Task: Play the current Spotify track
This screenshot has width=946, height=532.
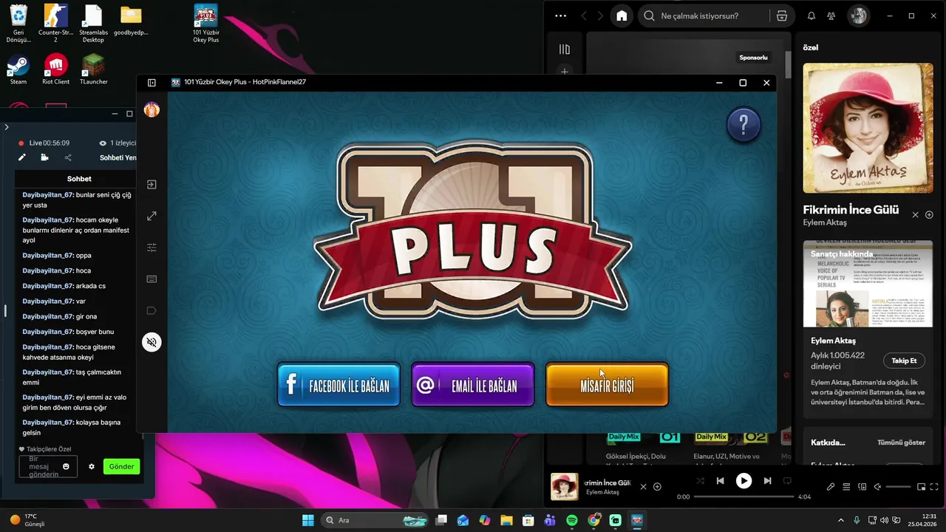Action: tap(743, 481)
